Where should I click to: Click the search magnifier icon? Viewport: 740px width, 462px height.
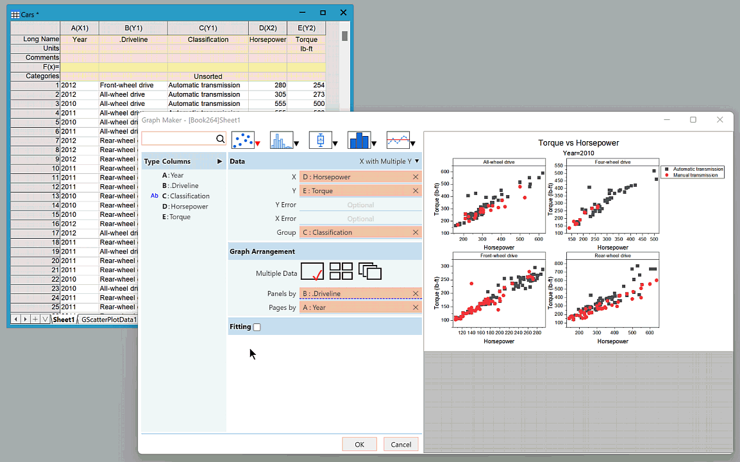[220, 139]
